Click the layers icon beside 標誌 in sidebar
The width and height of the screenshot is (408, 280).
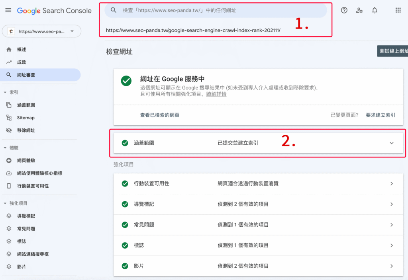point(9,241)
